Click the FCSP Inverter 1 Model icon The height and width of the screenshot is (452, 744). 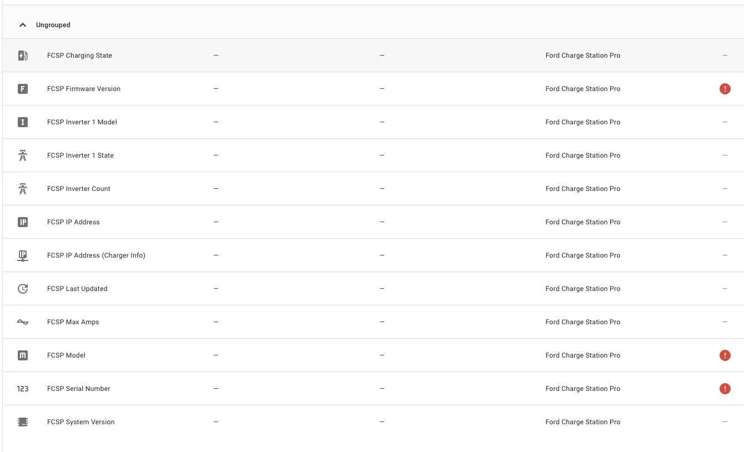click(23, 122)
